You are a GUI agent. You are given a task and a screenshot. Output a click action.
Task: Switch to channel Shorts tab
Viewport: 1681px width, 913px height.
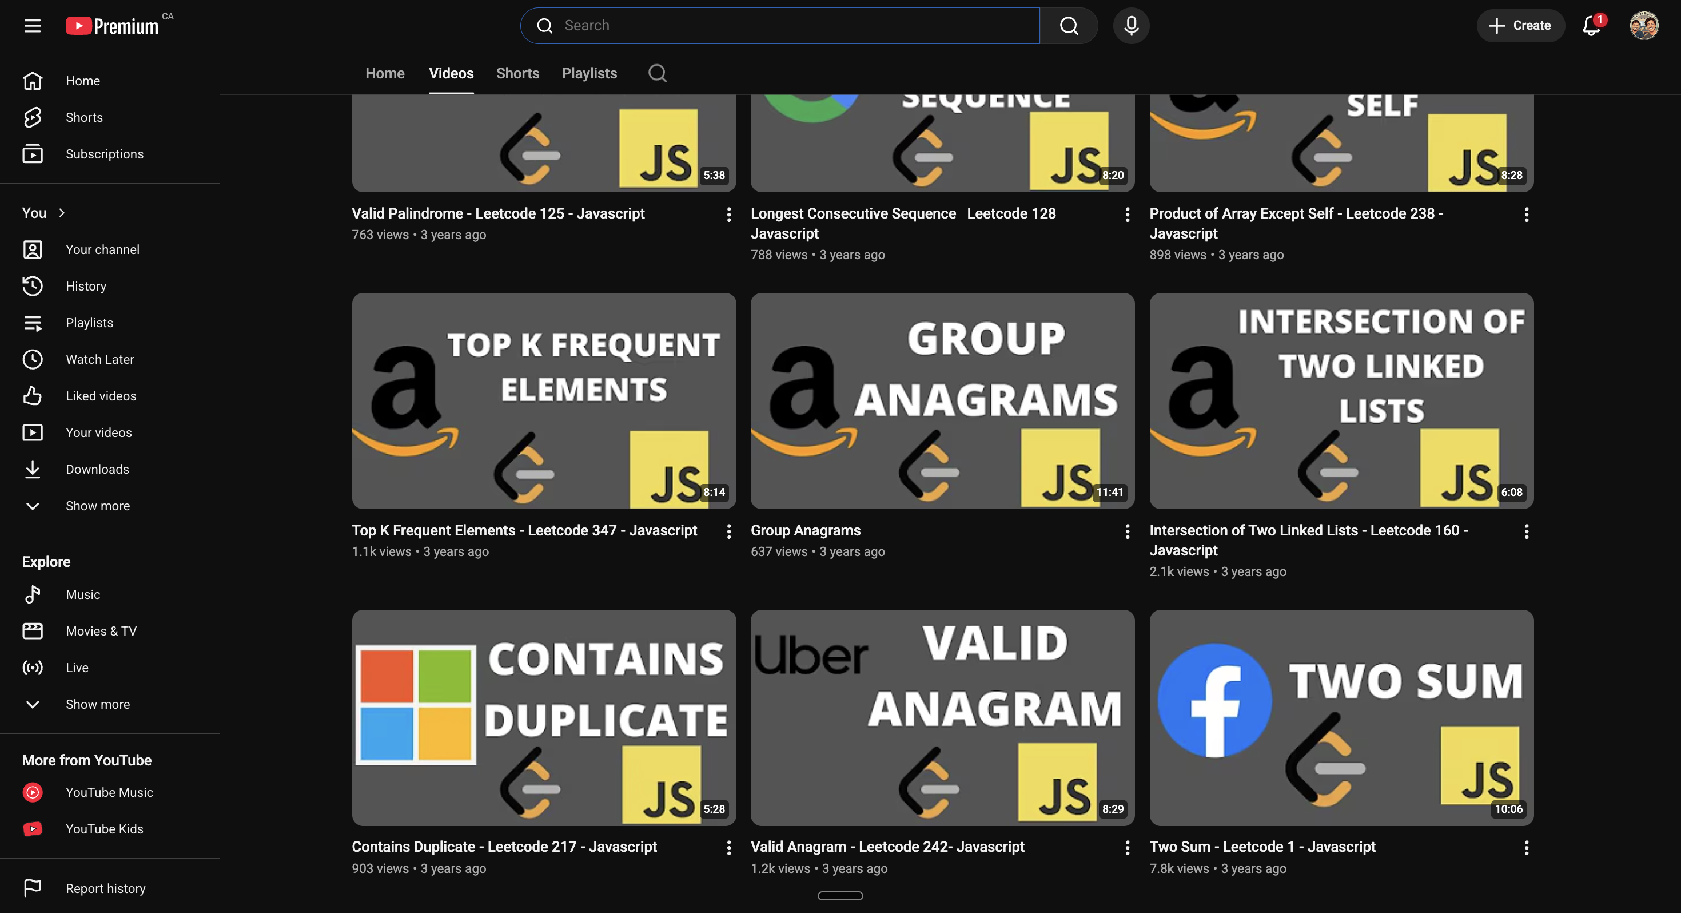pos(517,73)
